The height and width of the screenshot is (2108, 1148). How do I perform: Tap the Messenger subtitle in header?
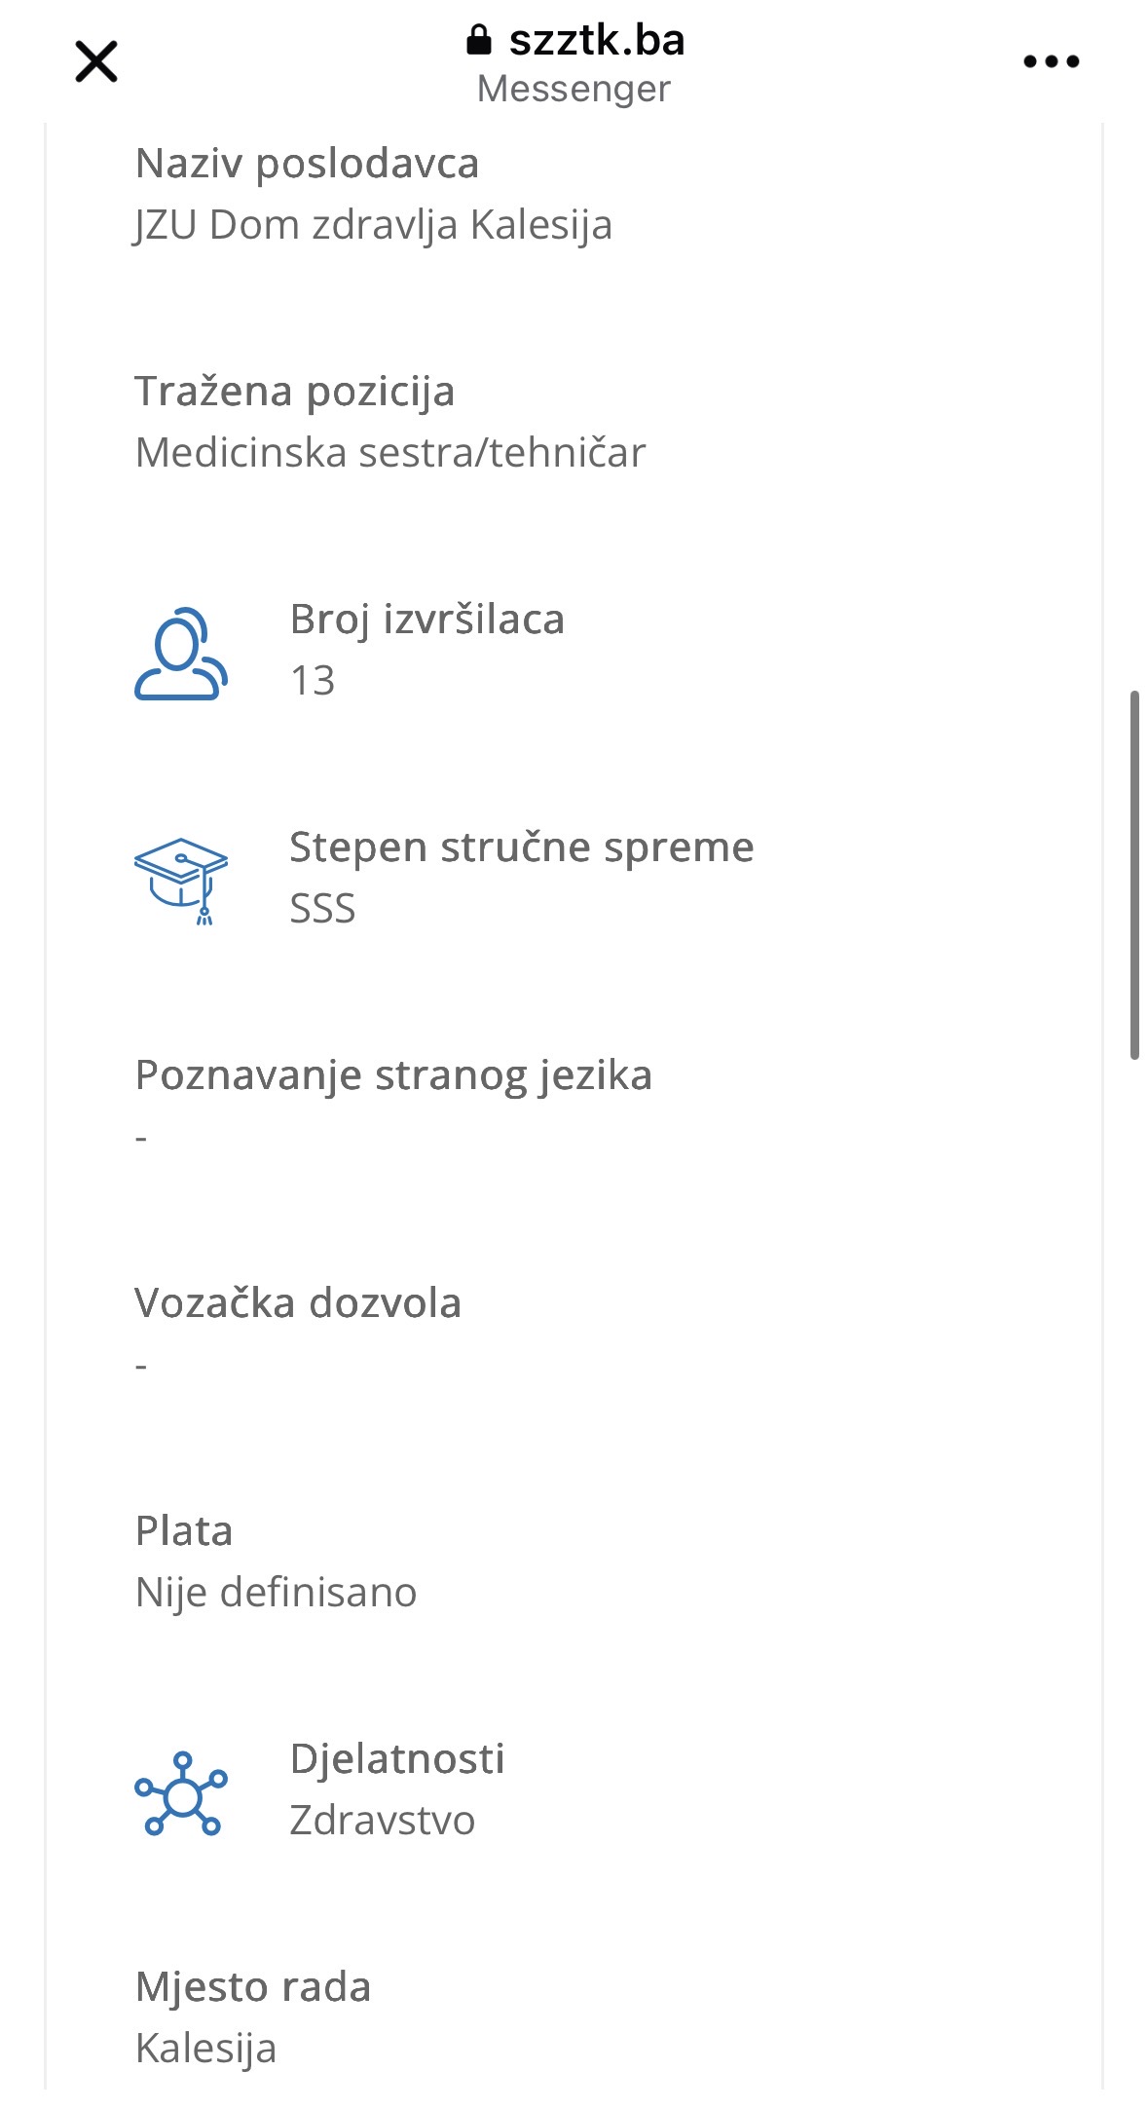pos(574,89)
